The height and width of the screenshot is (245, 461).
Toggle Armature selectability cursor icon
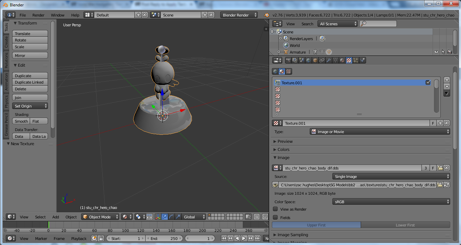pos(443,52)
